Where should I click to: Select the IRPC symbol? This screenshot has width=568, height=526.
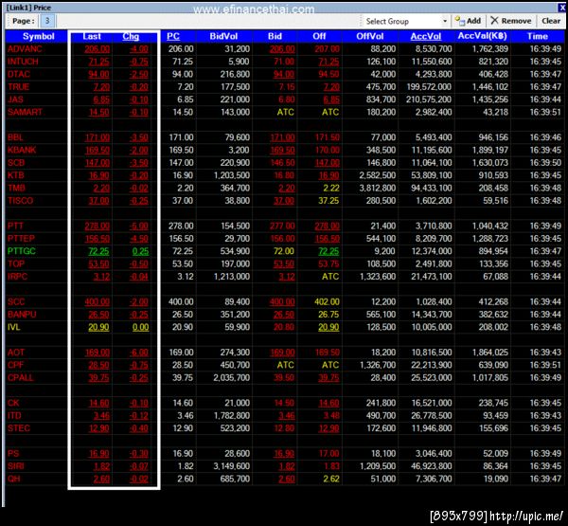point(17,277)
